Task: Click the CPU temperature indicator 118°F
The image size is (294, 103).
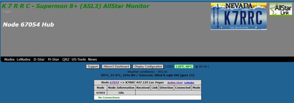Action: coord(184,67)
